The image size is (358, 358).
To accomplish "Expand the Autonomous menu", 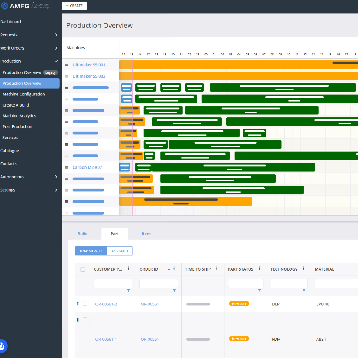I will tap(56, 177).
